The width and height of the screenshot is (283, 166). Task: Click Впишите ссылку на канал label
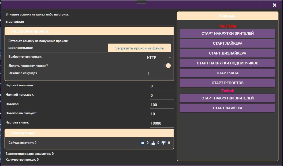pyautogui.click(x=37, y=14)
